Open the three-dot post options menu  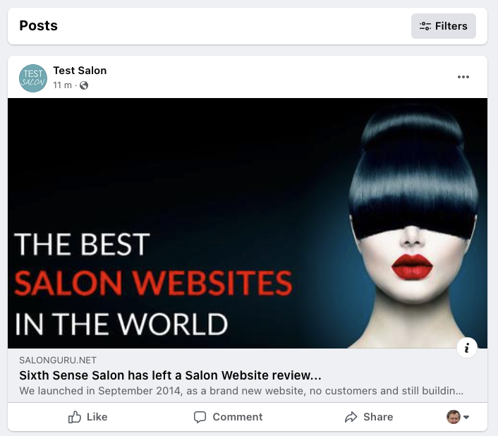click(x=463, y=77)
